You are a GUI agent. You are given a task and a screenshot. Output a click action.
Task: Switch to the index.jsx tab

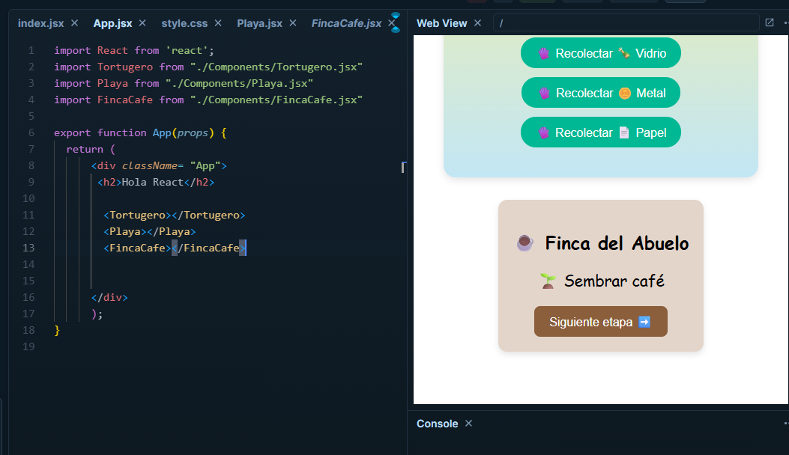[x=40, y=23]
